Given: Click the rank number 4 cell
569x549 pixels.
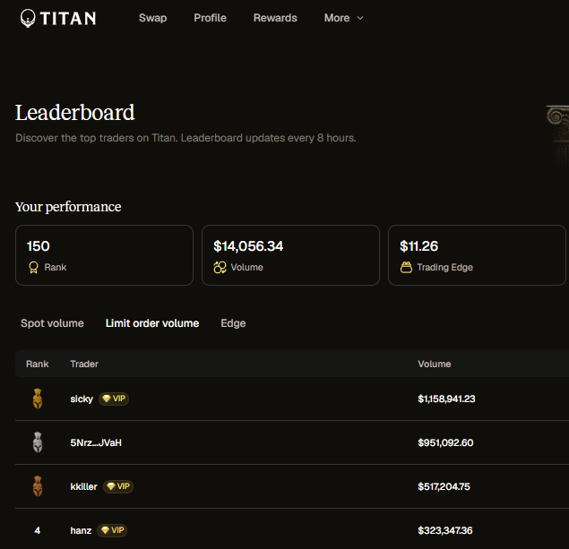Looking at the screenshot, I should point(38,530).
